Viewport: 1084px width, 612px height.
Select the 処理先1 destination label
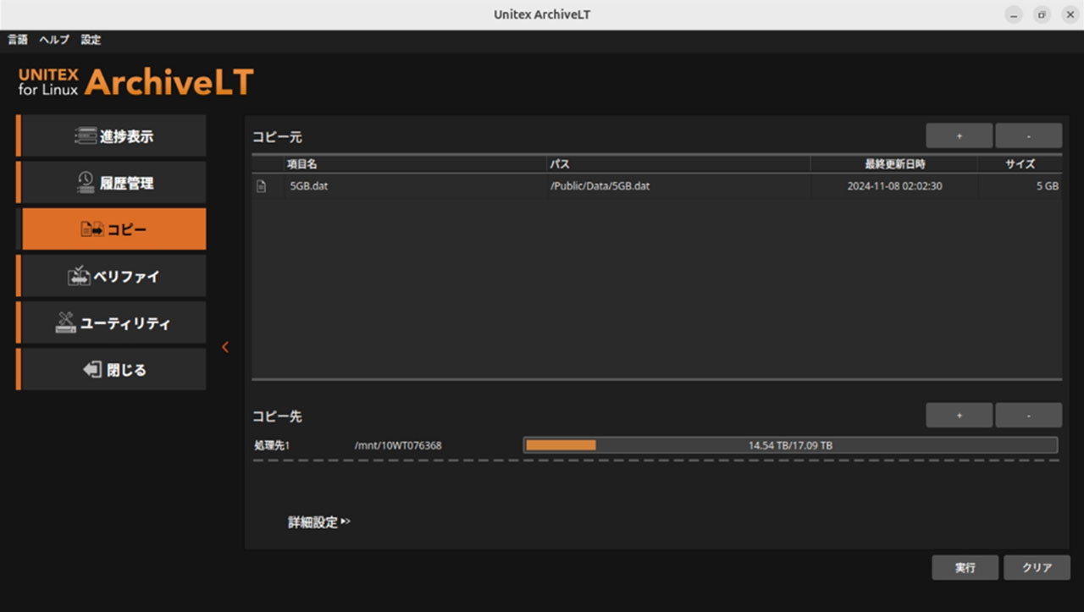pos(272,445)
